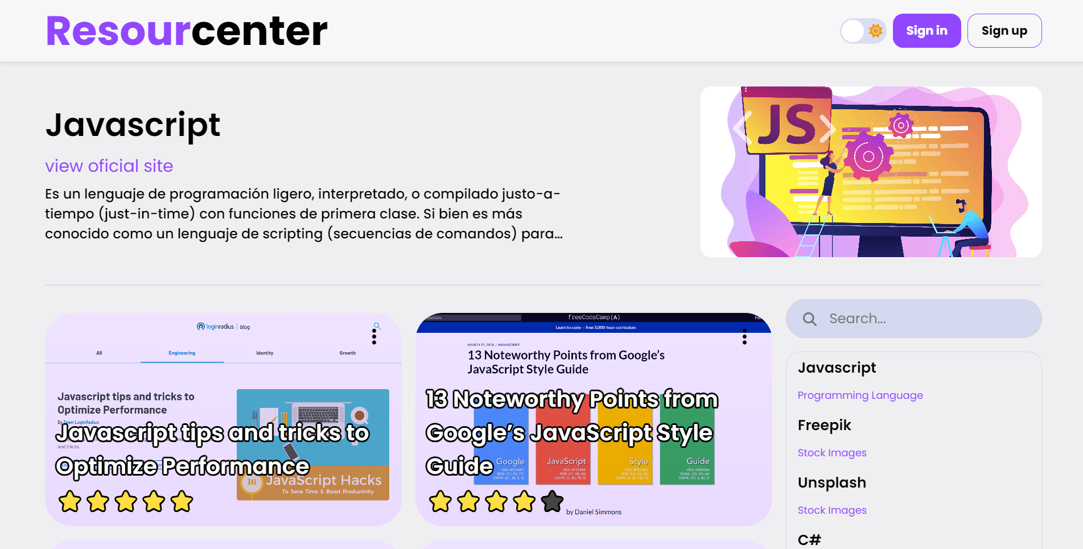The height and width of the screenshot is (549, 1083).
Task: Click the Sign up button
Action: [1004, 31]
